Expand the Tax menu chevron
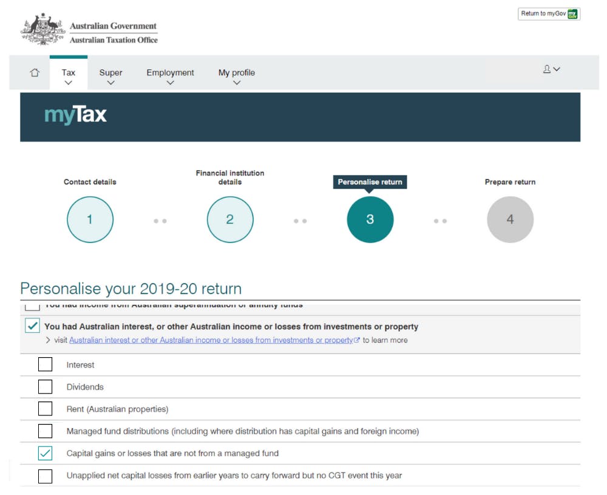The height and width of the screenshot is (495, 607). (69, 83)
